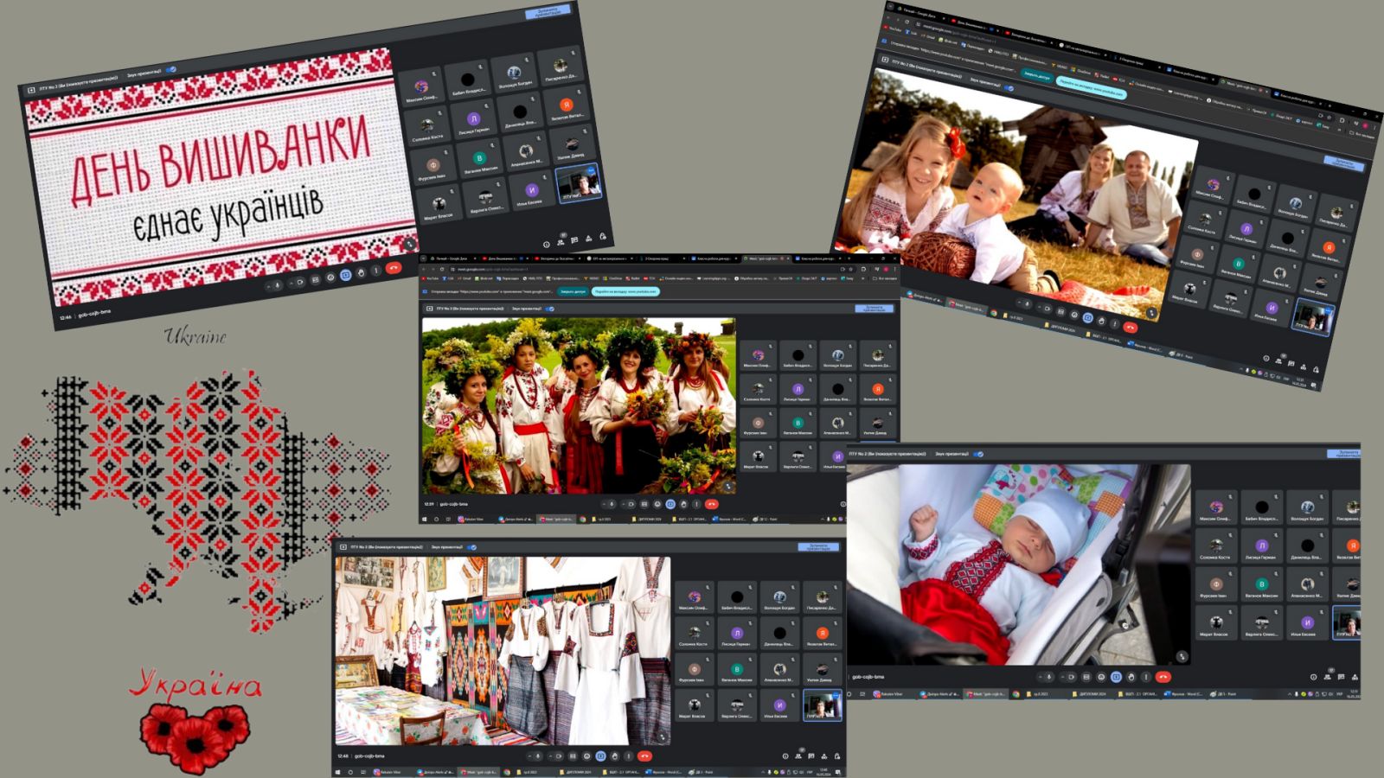Click Марат Власов's tile in the sleeping-baby window
The height and width of the screenshot is (778, 1384).
1216,624
